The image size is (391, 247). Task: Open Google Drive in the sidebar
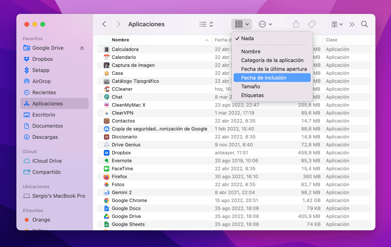48,48
